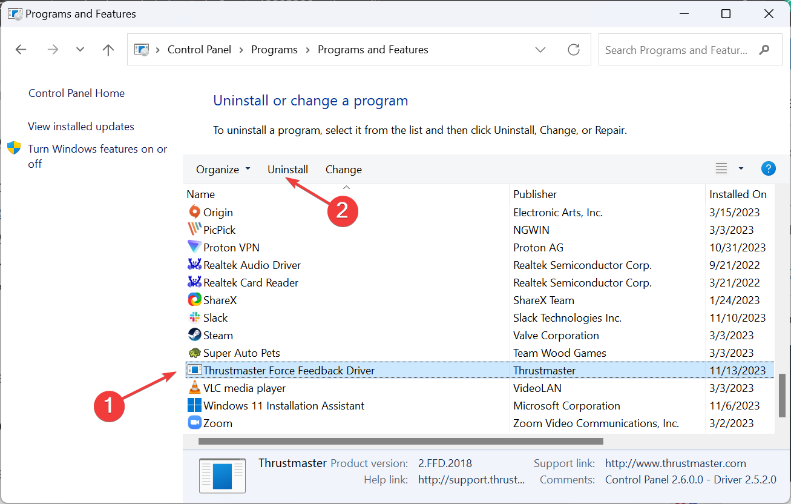Screen dimensions: 791x504
Task: Click the VLC media player cone icon
Action: [194, 388]
